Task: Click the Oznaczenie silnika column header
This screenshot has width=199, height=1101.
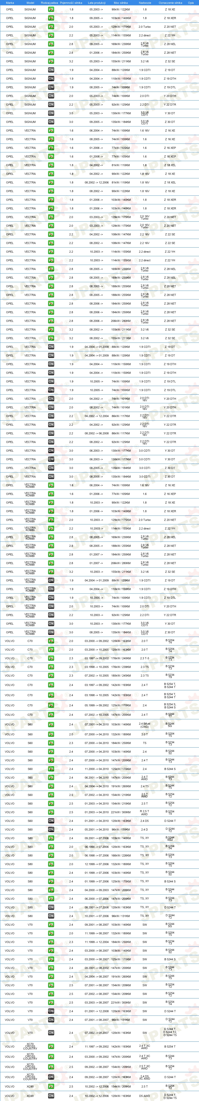Action: pos(170,3)
